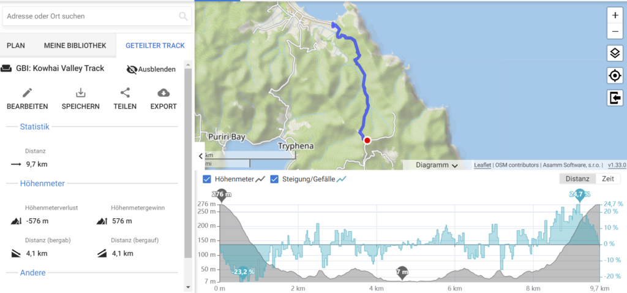Collapse the left sidebar with chevron
The image size is (627, 293).
pyautogui.click(x=201, y=156)
